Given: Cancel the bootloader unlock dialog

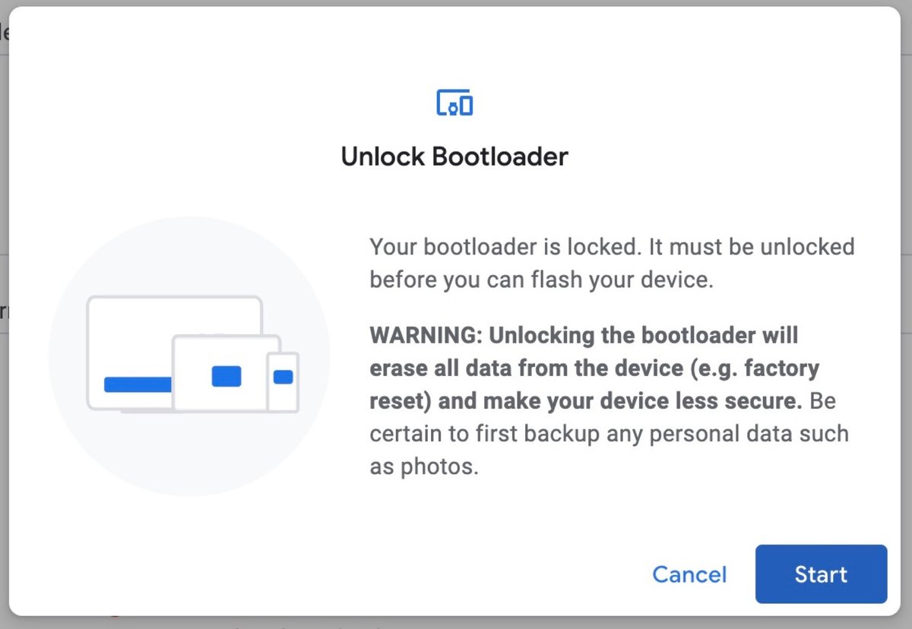Looking at the screenshot, I should point(689,574).
